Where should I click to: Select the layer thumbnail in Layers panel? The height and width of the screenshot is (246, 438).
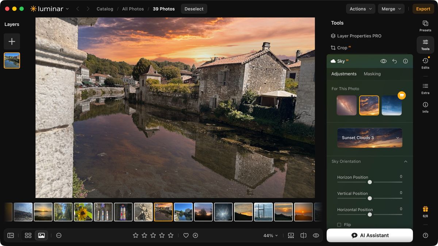(12, 60)
